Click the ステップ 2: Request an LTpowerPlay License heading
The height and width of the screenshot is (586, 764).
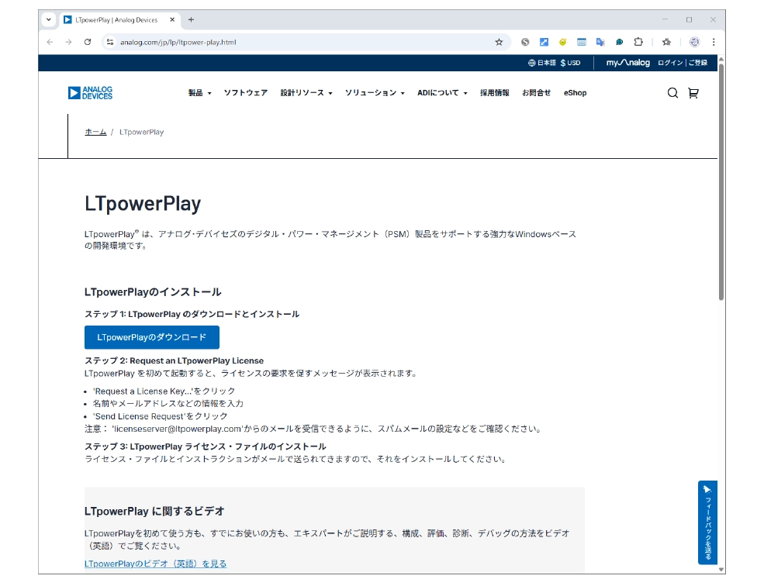click(x=174, y=361)
